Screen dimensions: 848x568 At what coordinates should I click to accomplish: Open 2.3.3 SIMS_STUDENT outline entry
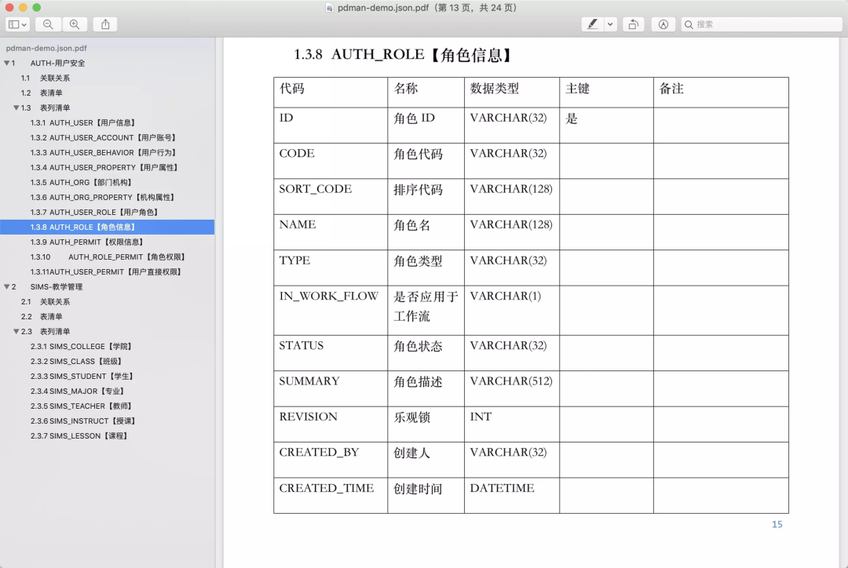point(82,376)
